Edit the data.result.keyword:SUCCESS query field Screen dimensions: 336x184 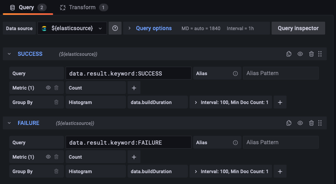pos(128,73)
